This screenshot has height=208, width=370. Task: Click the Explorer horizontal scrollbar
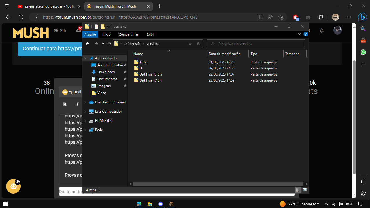tap(218, 184)
